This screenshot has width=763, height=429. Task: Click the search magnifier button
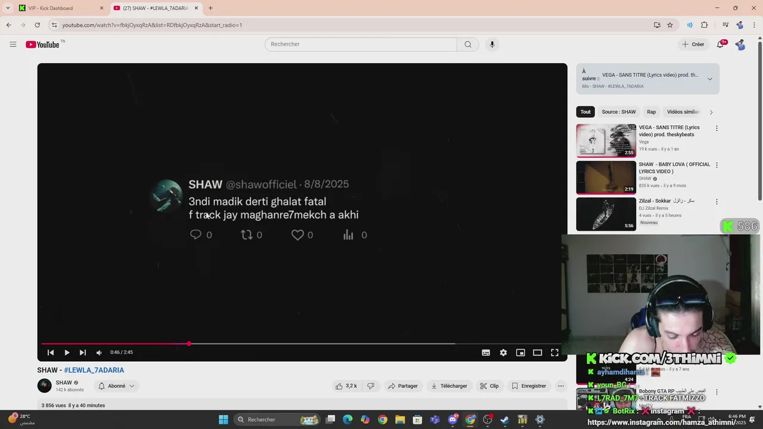[x=468, y=44]
